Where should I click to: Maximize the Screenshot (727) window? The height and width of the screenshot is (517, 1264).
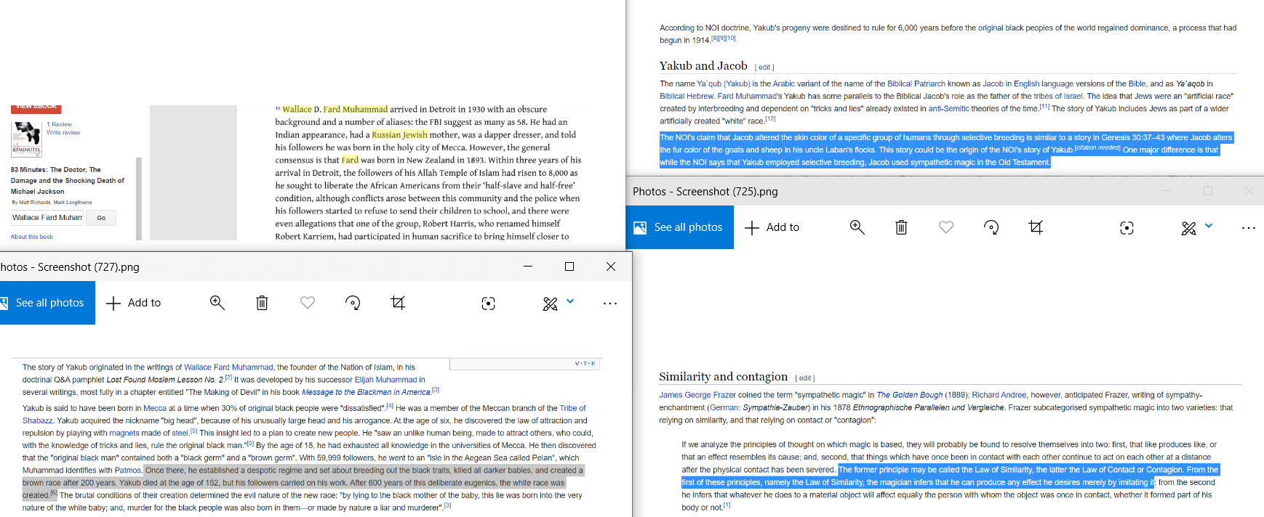click(569, 266)
